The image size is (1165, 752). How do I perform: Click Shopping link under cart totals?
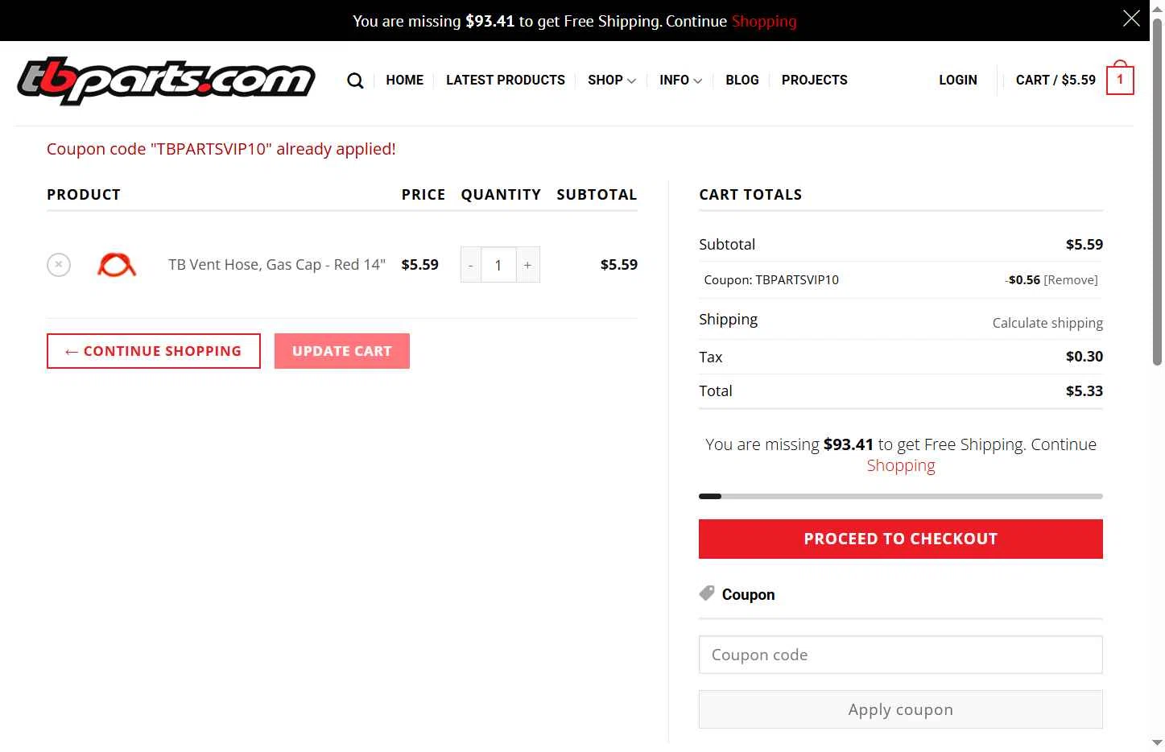(x=901, y=465)
